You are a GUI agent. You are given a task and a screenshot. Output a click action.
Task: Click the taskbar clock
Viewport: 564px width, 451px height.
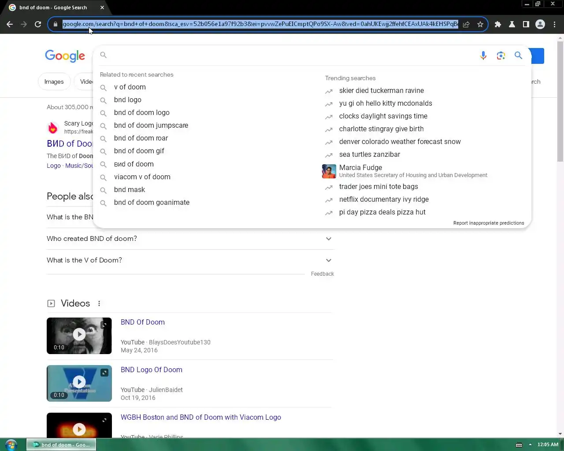[x=548, y=444]
